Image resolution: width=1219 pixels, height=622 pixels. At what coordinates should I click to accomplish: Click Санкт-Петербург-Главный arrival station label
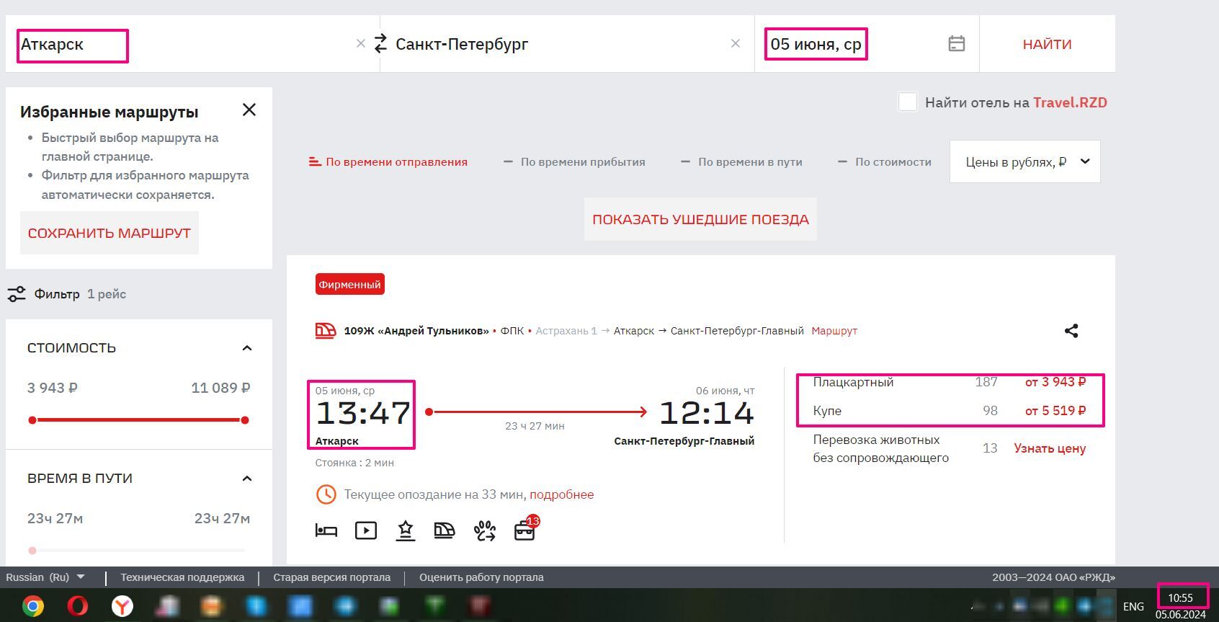pos(684,441)
